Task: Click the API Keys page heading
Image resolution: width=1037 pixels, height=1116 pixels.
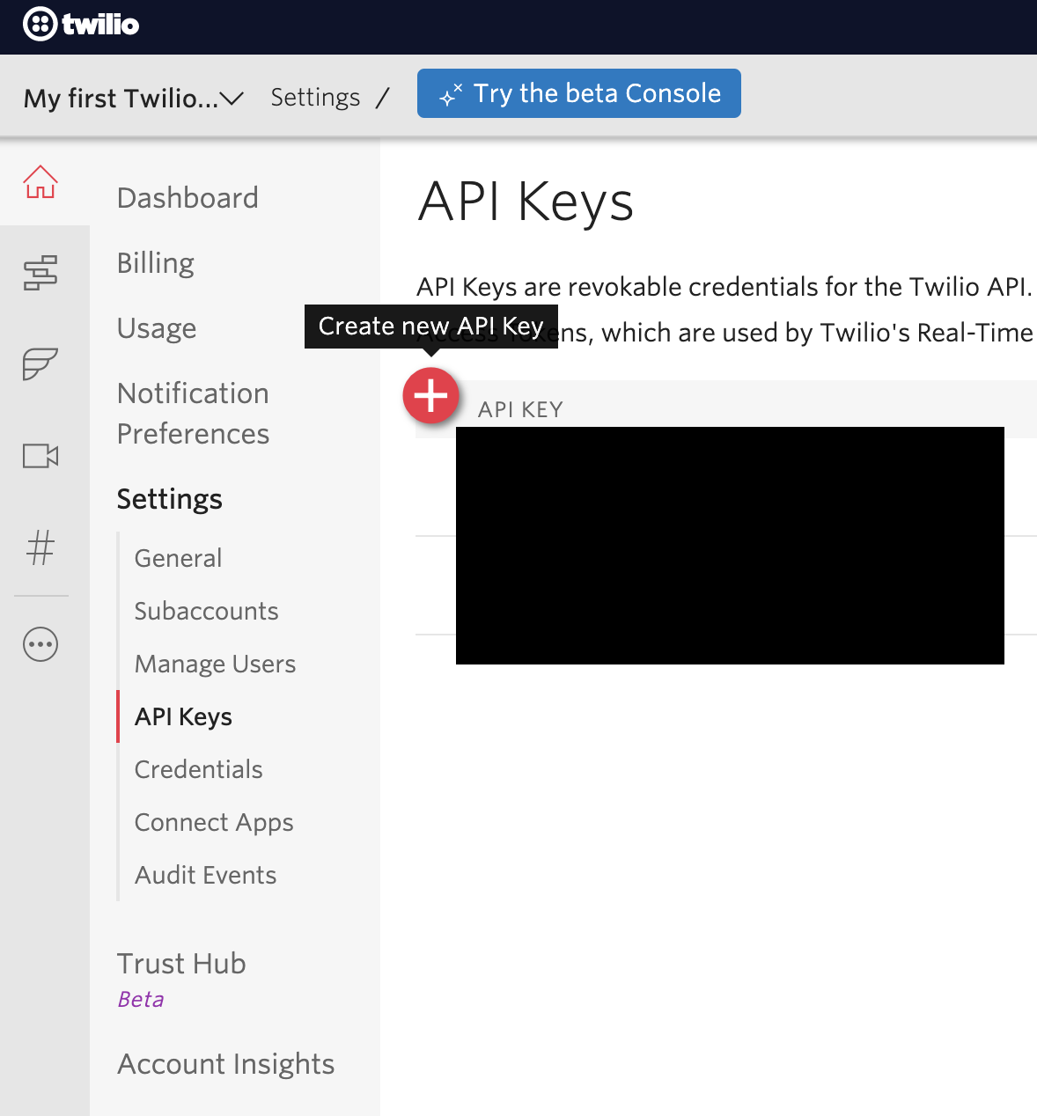Action: (x=526, y=202)
